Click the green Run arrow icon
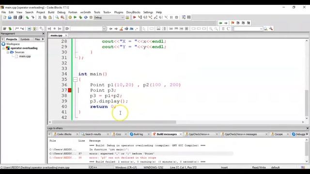Image resolution: width=310 pixels, height=174 pixels. pos(75,17)
